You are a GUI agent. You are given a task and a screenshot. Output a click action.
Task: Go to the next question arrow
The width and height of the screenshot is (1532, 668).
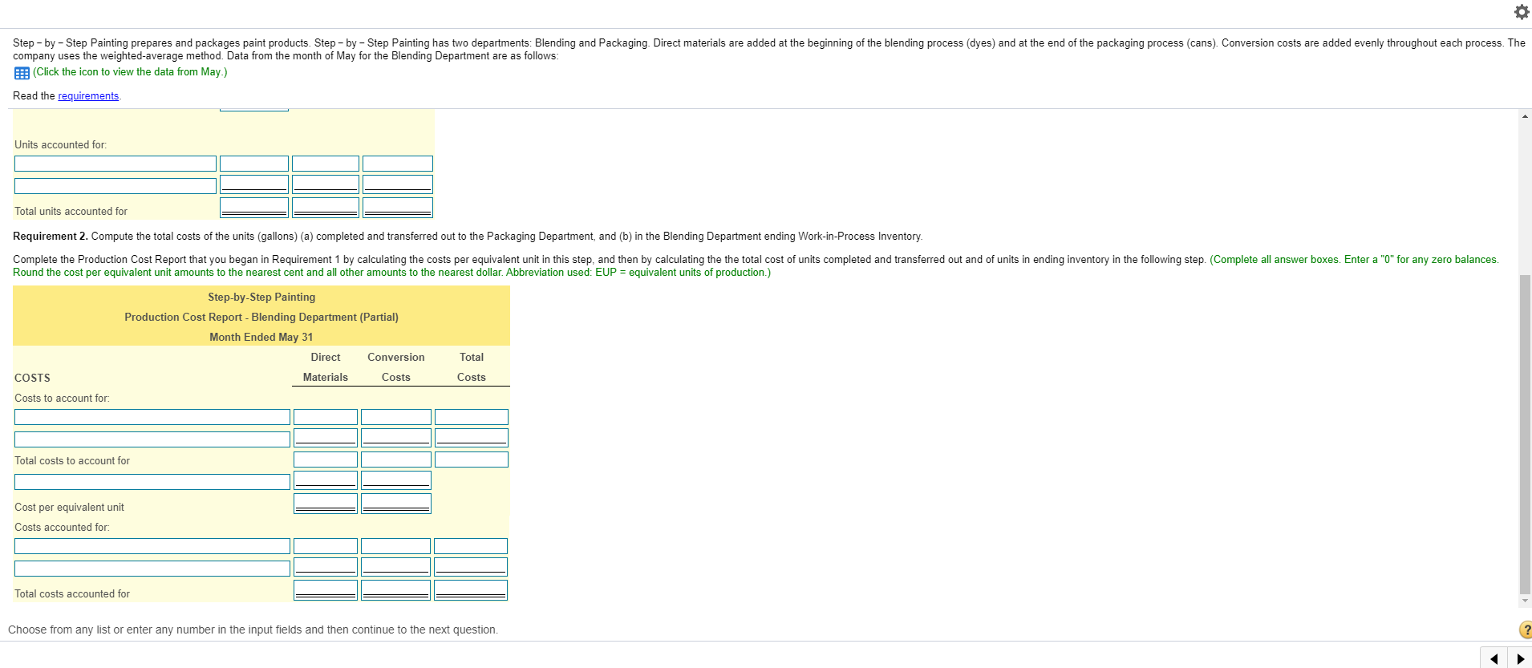click(1520, 659)
